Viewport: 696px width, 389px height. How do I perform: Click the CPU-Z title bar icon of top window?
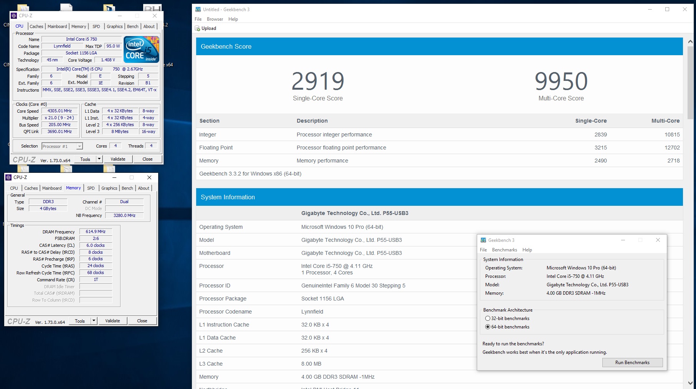pos(14,16)
